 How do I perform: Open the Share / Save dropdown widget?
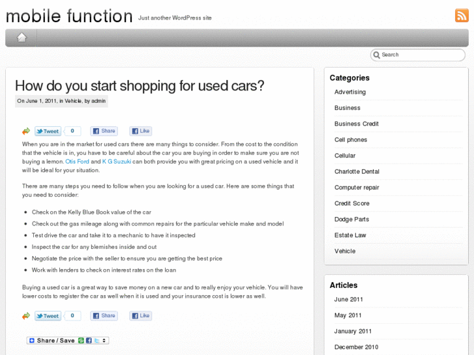click(x=67, y=341)
